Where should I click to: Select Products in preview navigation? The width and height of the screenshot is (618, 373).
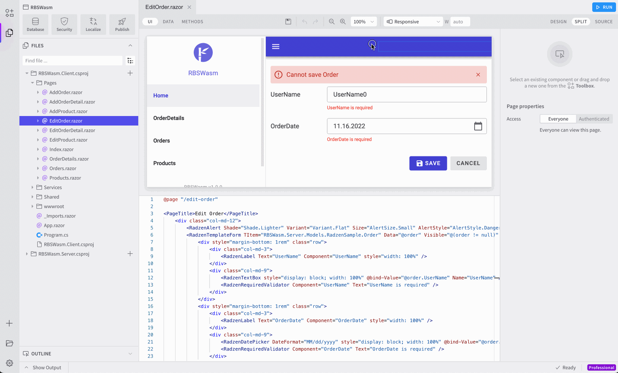(203, 163)
